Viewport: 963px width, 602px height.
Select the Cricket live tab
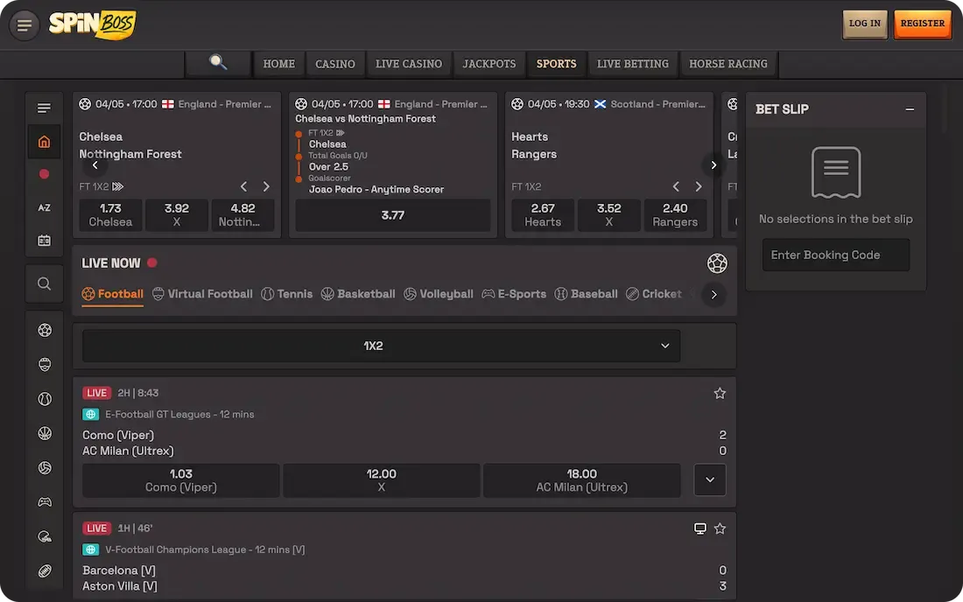coord(653,294)
